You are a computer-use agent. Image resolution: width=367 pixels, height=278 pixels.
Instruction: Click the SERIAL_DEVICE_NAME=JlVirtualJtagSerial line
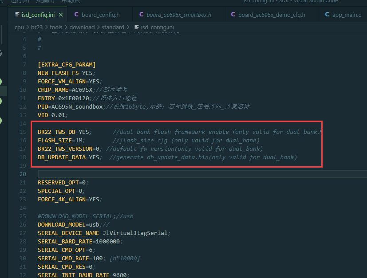[104, 233]
